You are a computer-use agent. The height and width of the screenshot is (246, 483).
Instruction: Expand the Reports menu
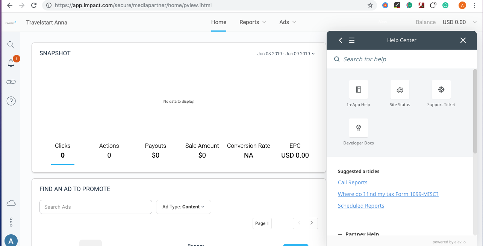click(253, 22)
